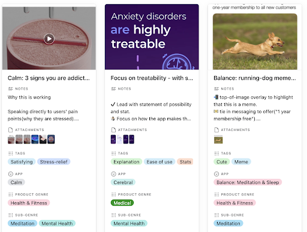Open the Balance: Meditation & Sleep app tag
The image size is (307, 232).
(248, 182)
